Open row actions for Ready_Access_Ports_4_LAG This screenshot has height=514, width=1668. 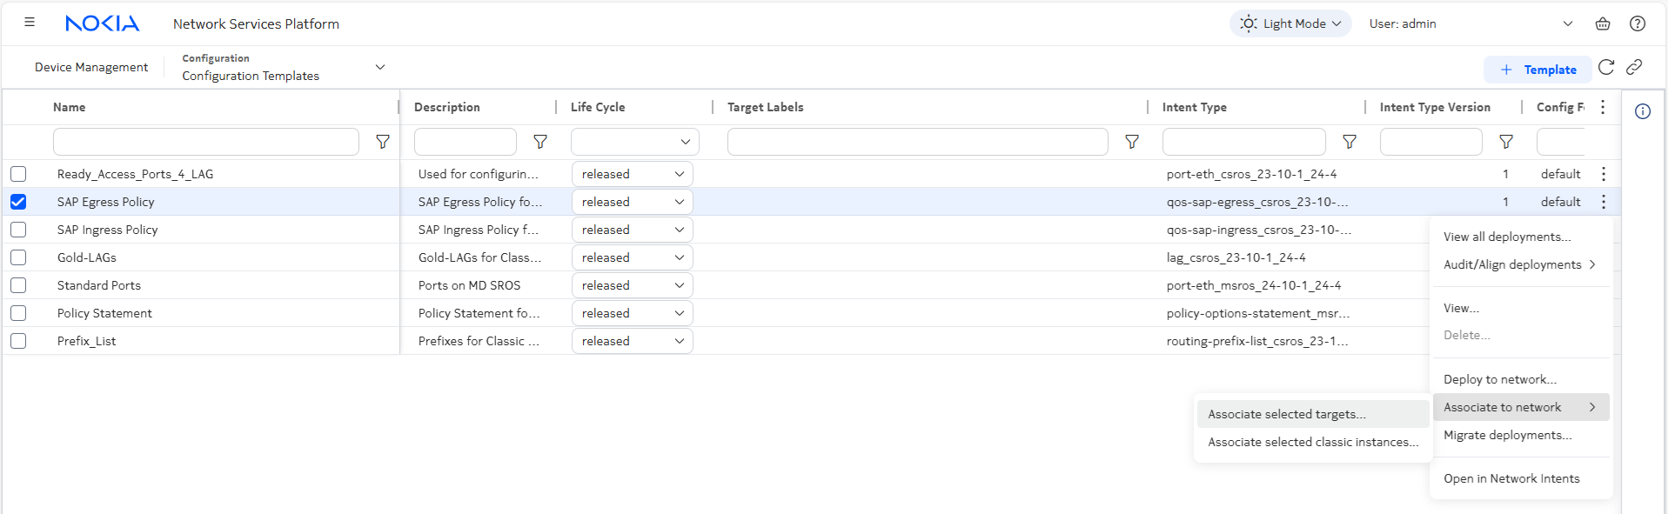(x=1604, y=174)
